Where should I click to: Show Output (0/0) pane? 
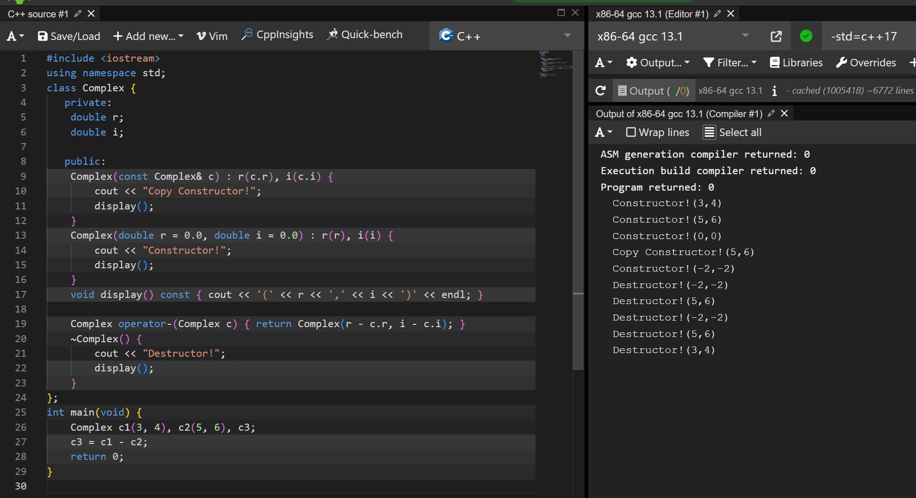coord(653,91)
